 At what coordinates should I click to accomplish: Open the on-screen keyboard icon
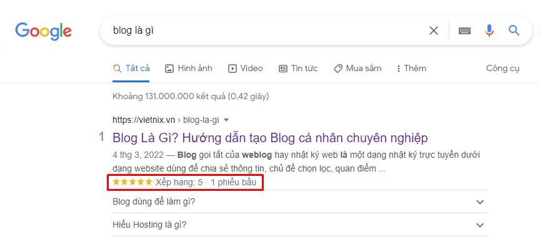pyautogui.click(x=464, y=31)
